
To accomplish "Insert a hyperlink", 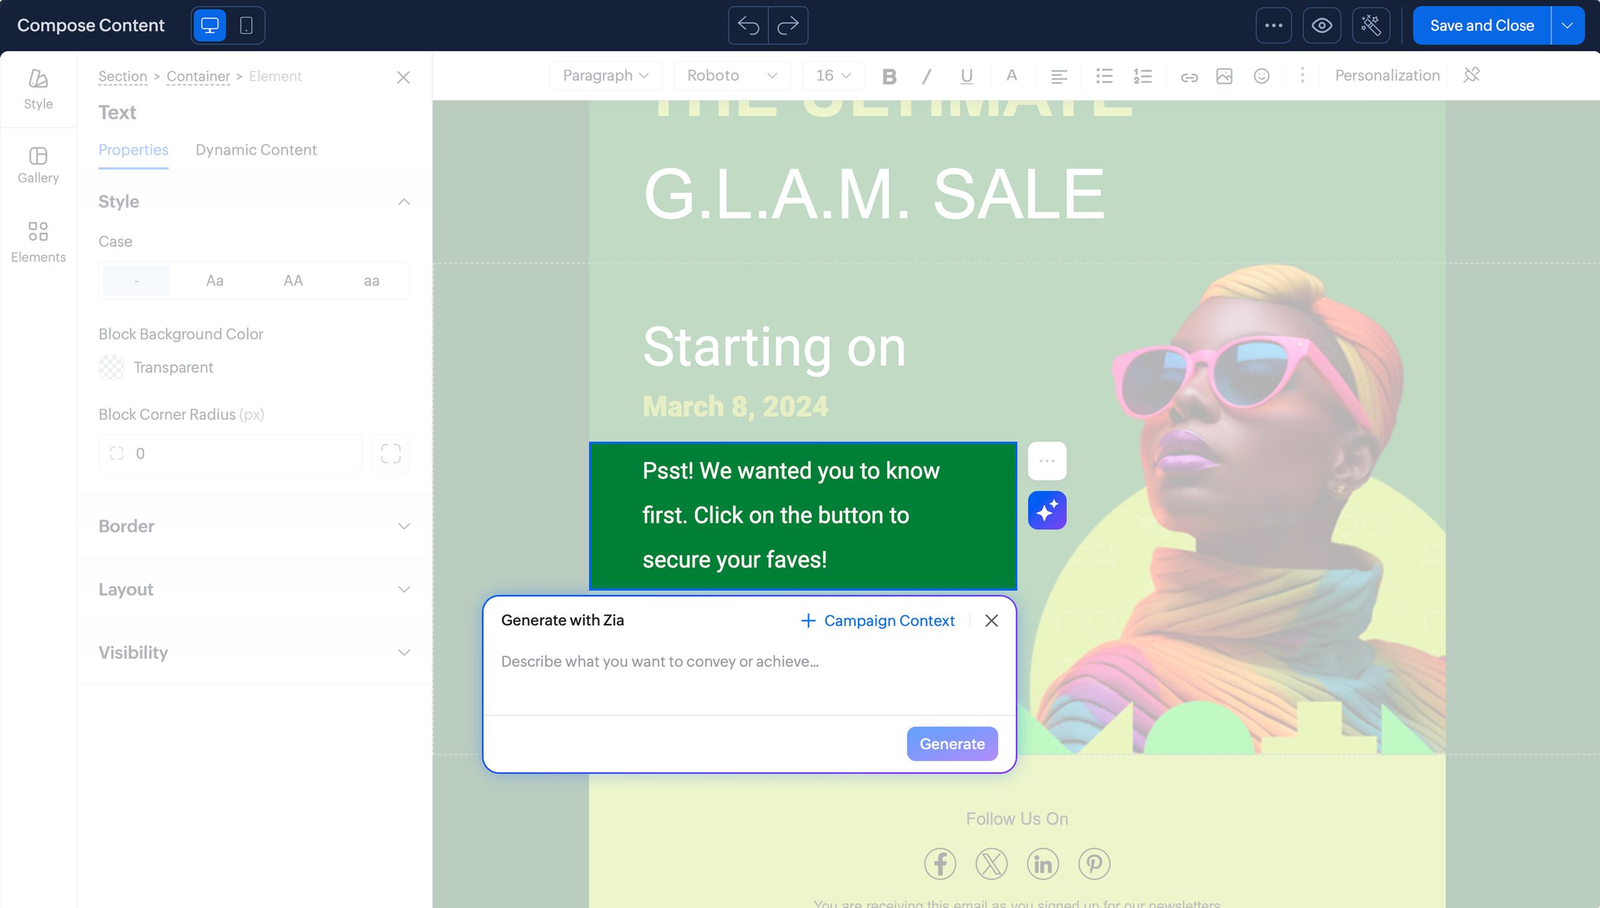I will [x=1189, y=77].
